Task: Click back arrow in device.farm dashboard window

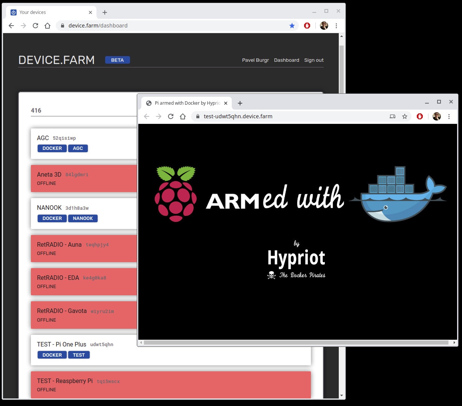Action: [x=11, y=26]
